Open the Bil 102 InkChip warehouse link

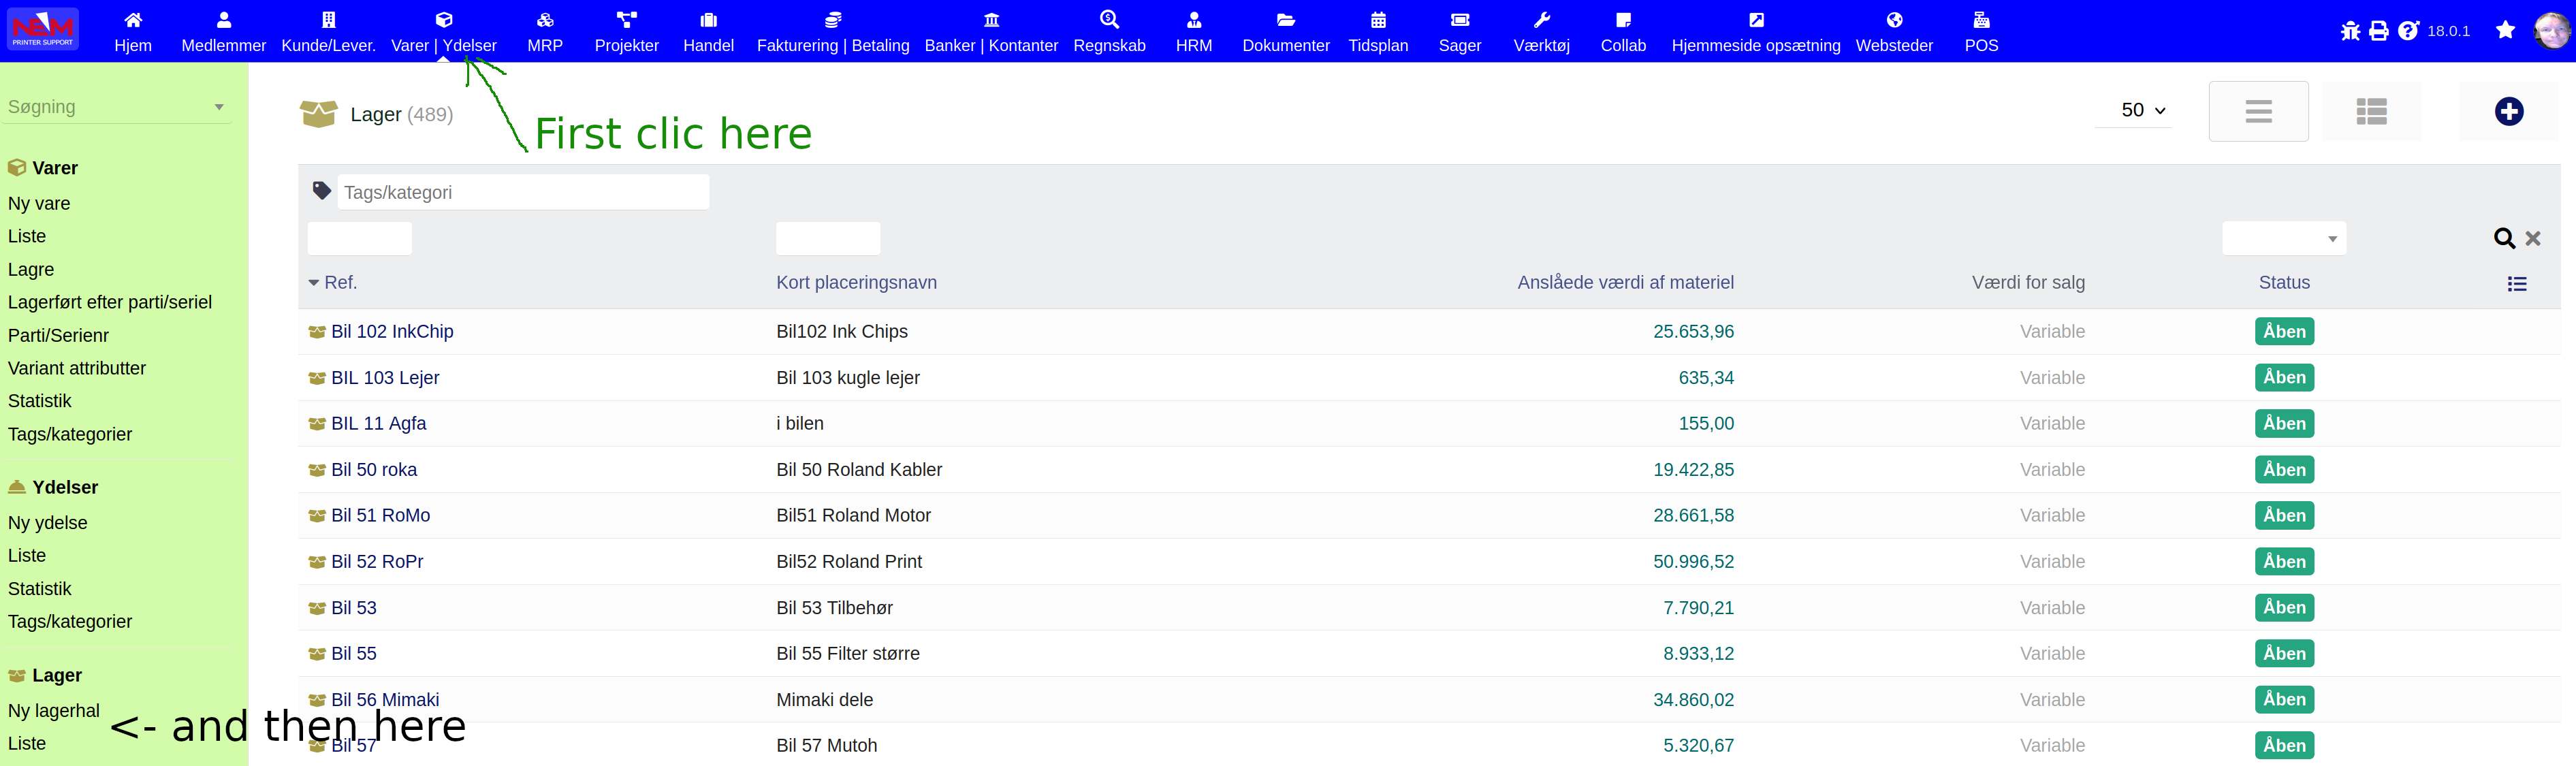(x=392, y=331)
